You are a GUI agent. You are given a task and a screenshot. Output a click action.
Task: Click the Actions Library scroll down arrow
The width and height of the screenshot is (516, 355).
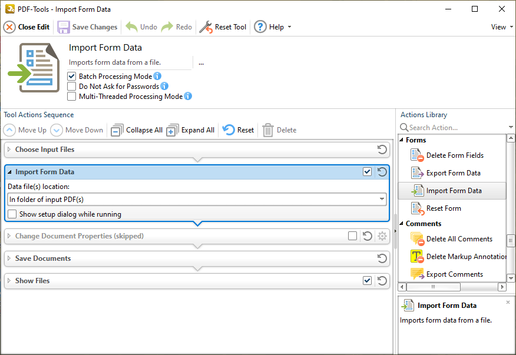click(x=511, y=278)
